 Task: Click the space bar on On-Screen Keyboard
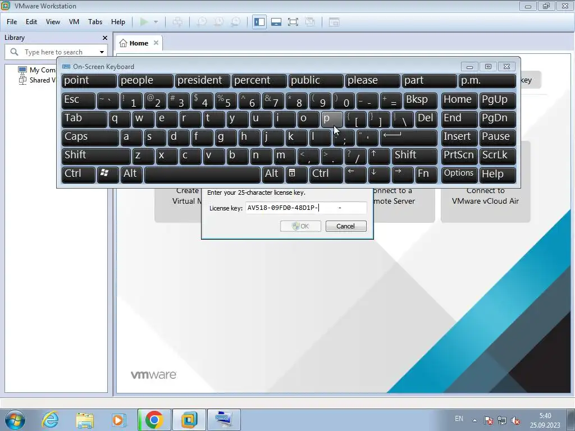click(x=202, y=174)
